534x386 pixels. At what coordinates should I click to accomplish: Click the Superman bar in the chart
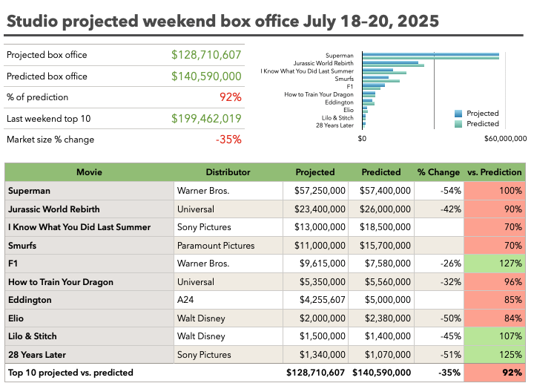click(430, 56)
